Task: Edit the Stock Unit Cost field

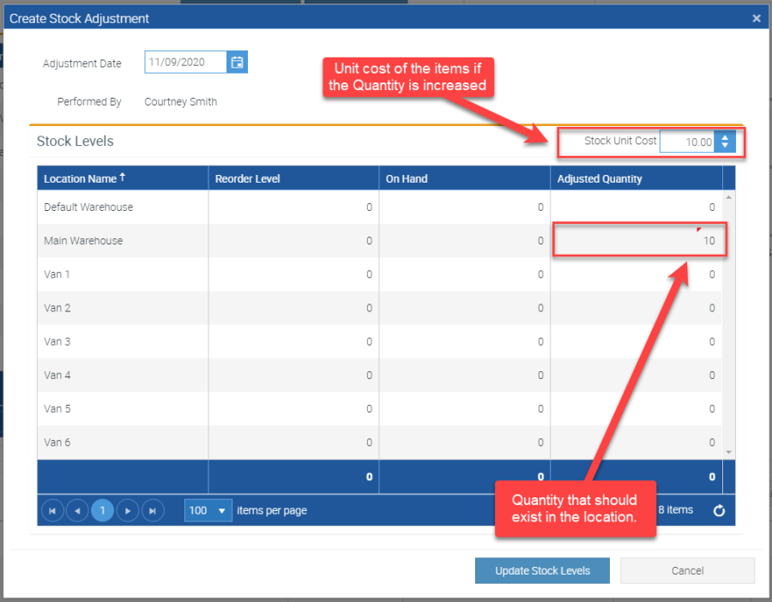Action: point(687,141)
